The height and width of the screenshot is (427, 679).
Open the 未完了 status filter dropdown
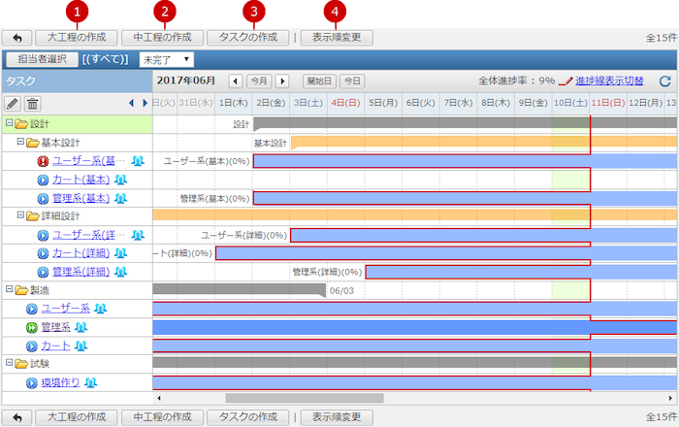(x=166, y=59)
